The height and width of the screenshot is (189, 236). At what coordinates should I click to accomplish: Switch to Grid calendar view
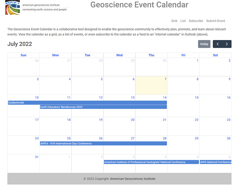point(174,21)
